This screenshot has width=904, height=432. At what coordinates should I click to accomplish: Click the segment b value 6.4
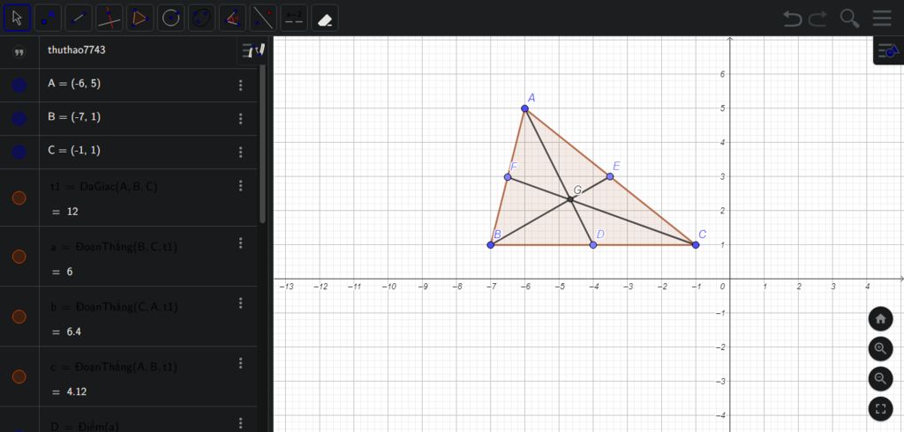pyautogui.click(x=74, y=331)
